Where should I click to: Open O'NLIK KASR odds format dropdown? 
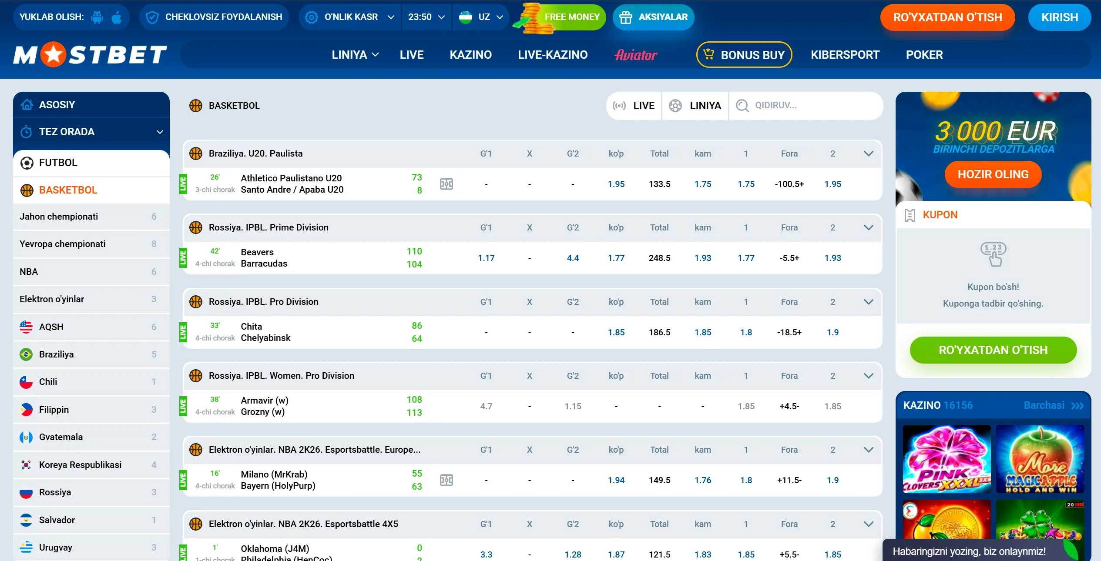[x=349, y=17]
